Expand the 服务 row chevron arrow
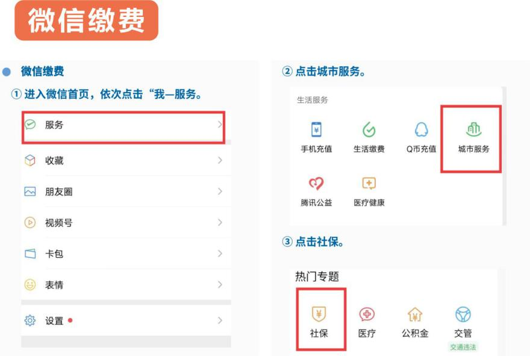This screenshot has width=530, height=356. pos(220,125)
